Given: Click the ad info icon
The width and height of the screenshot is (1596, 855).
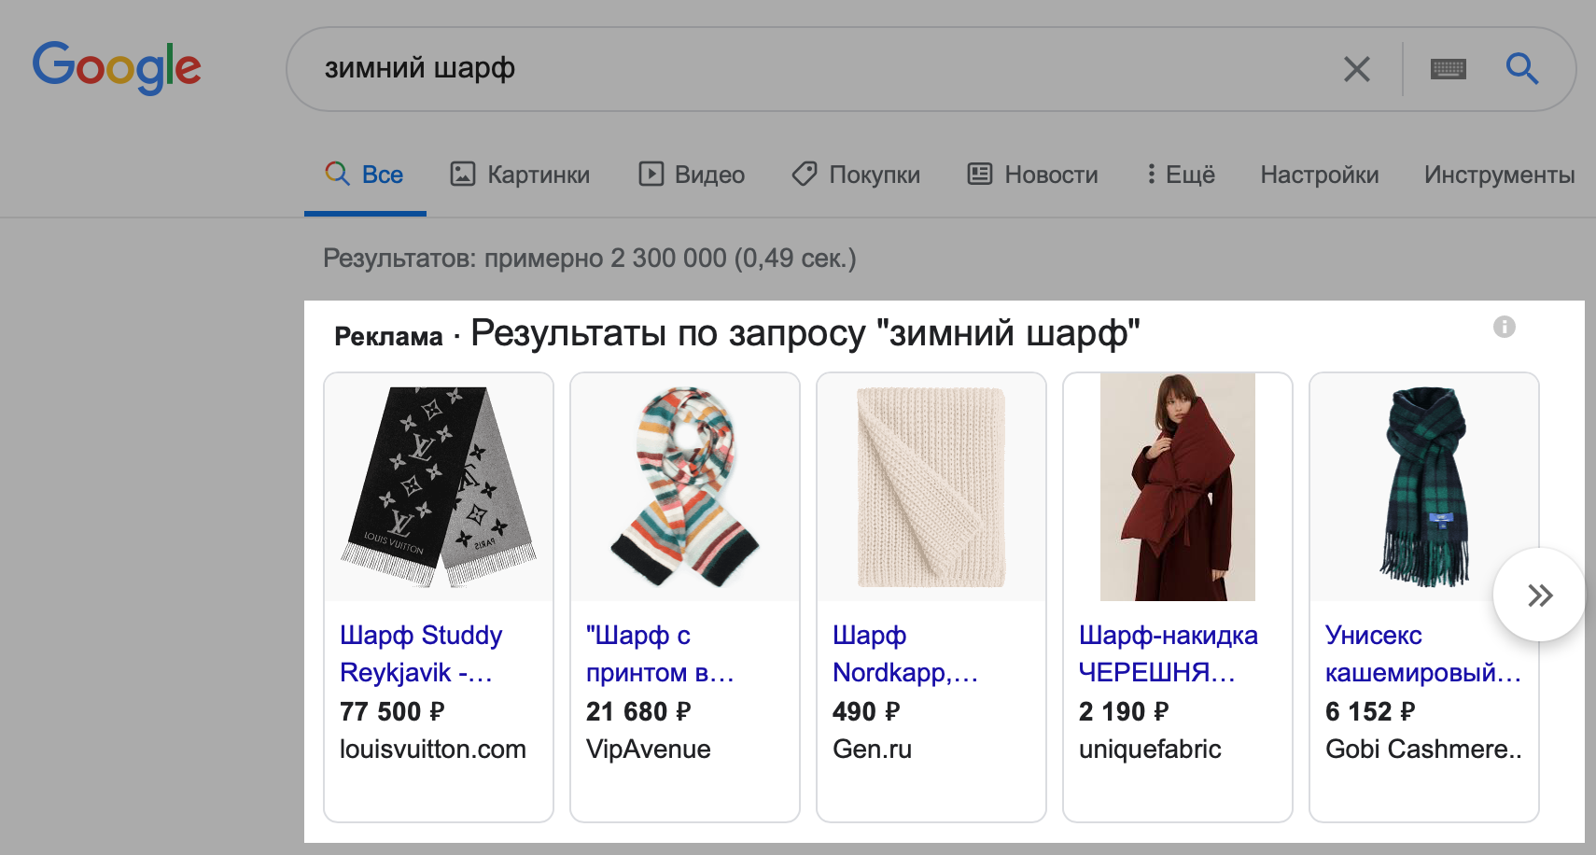Looking at the screenshot, I should pyautogui.click(x=1504, y=327).
